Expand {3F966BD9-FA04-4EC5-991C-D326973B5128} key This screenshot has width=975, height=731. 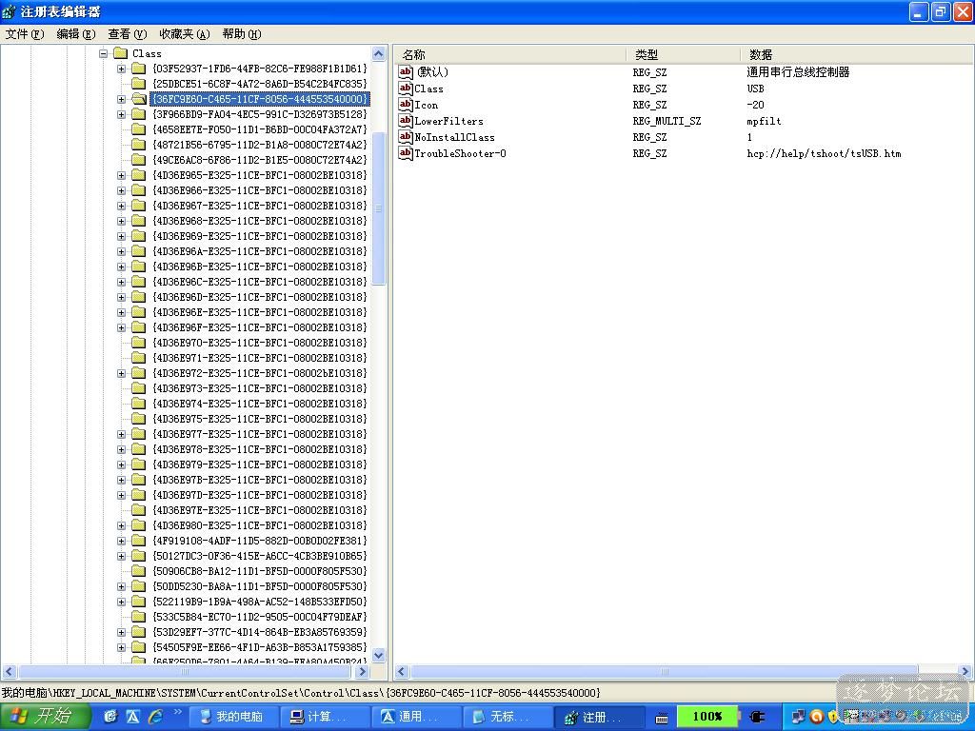122,114
